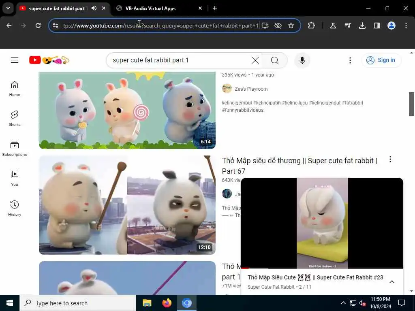Open the notification center icon
This screenshot has height=311, width=415.
(402, 303)
